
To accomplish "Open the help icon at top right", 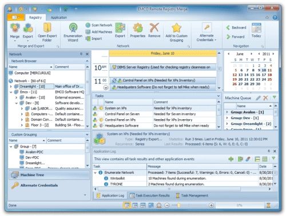I will 275,17.
